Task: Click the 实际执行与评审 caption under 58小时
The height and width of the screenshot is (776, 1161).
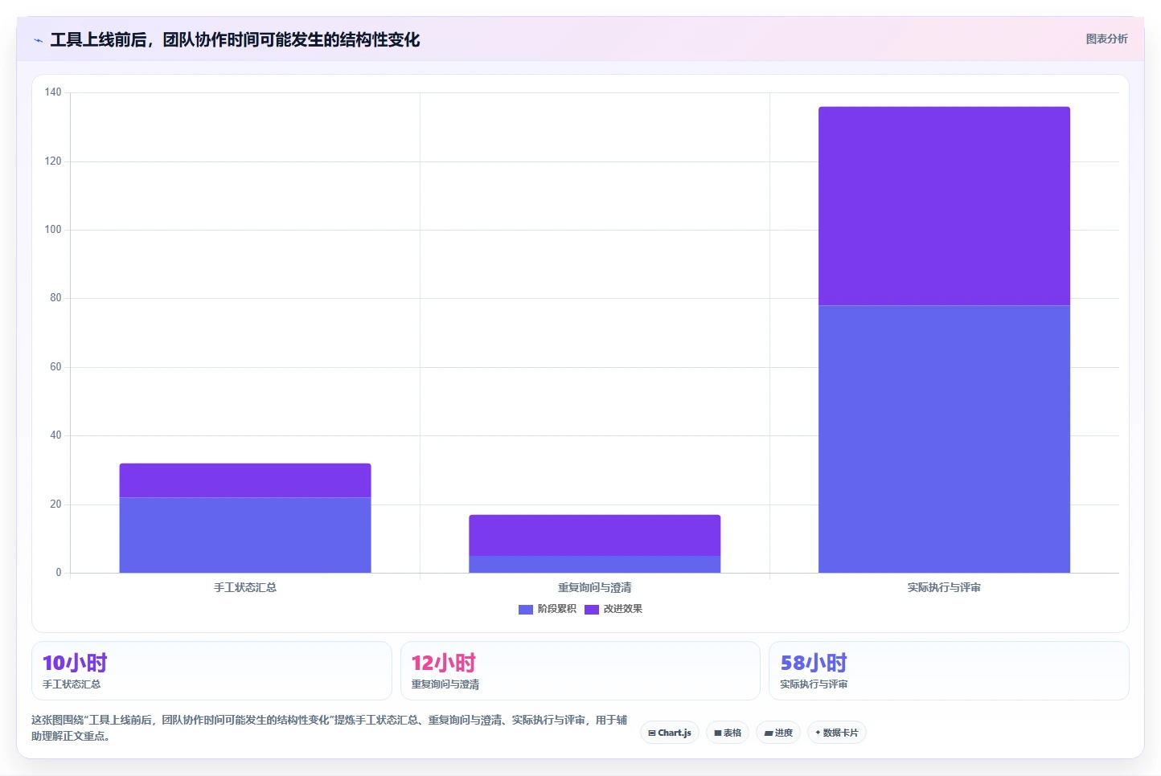Action: pos(814,684)
